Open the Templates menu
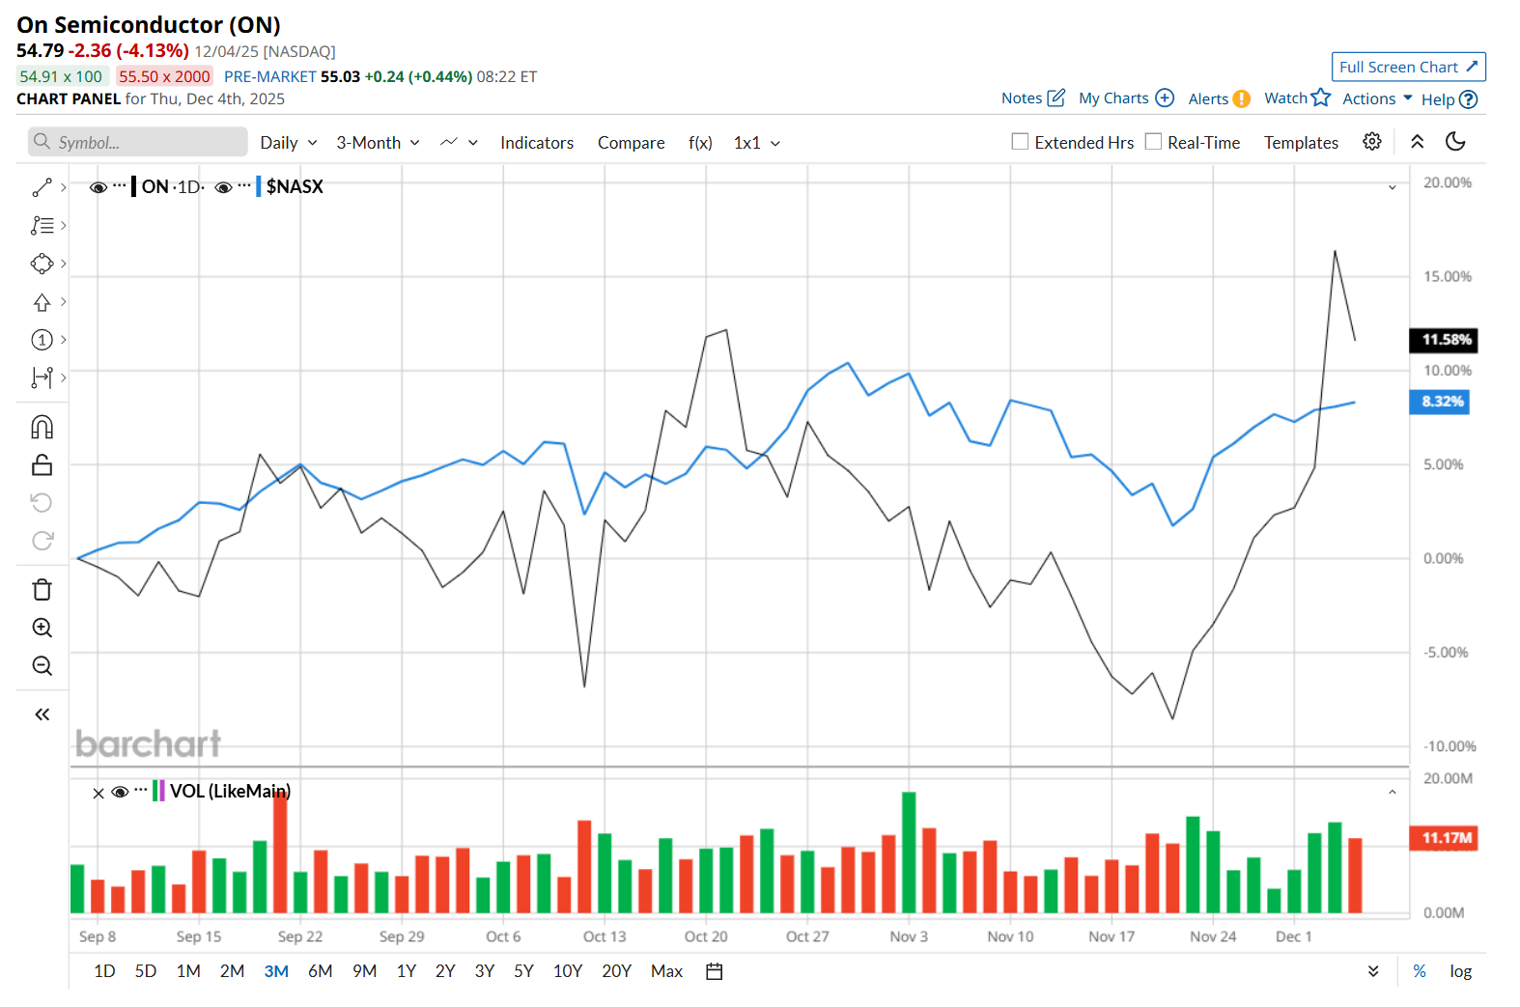The height and width of the screenshot is (1007, 1520). pos(1301,143)
